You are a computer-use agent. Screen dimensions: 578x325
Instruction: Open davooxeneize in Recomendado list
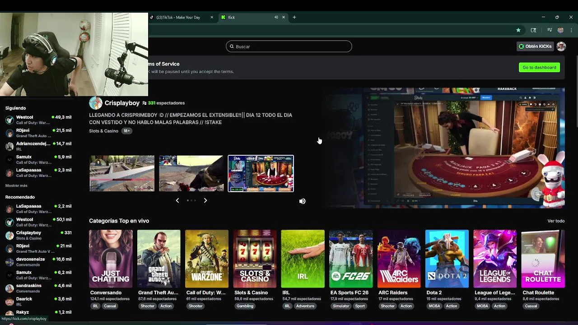click(38, 262)
